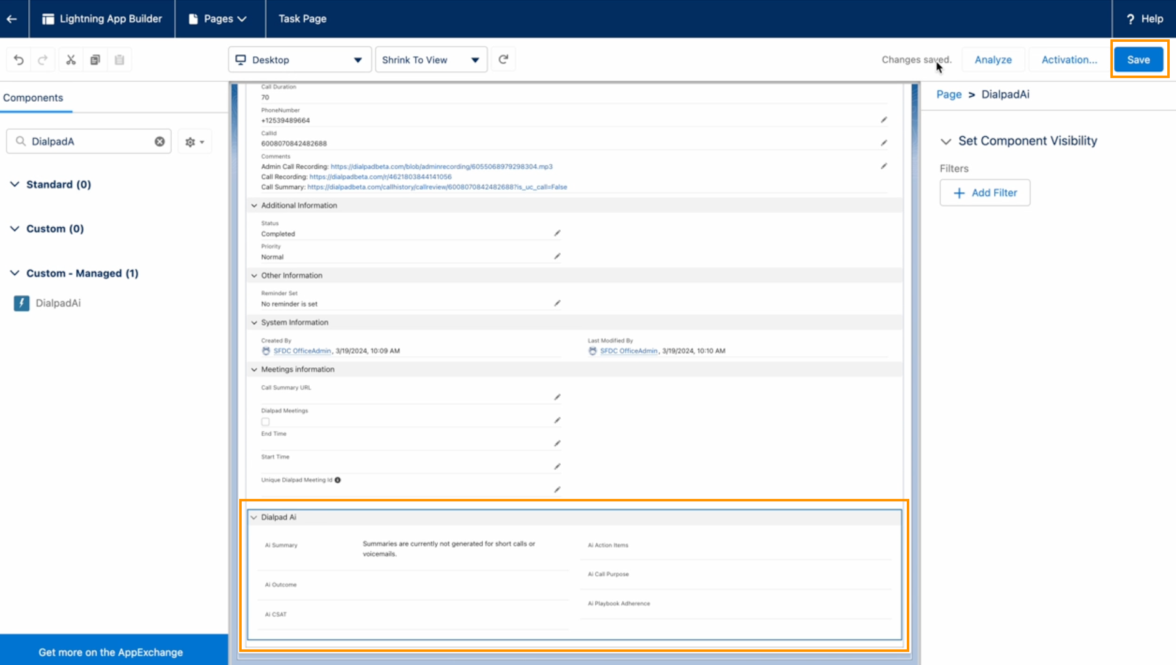Clear the DialpadA search text
The width and height of the screenshot is (1176, 665).
pos(160,142)
